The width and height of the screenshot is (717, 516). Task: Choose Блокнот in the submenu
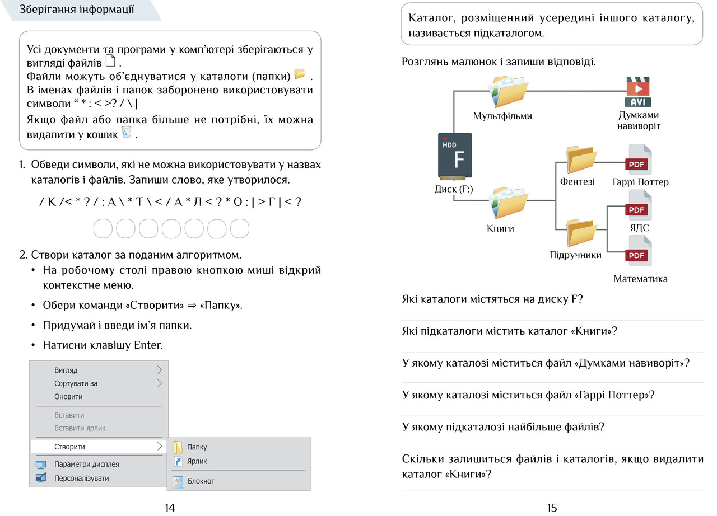[240, 481]
